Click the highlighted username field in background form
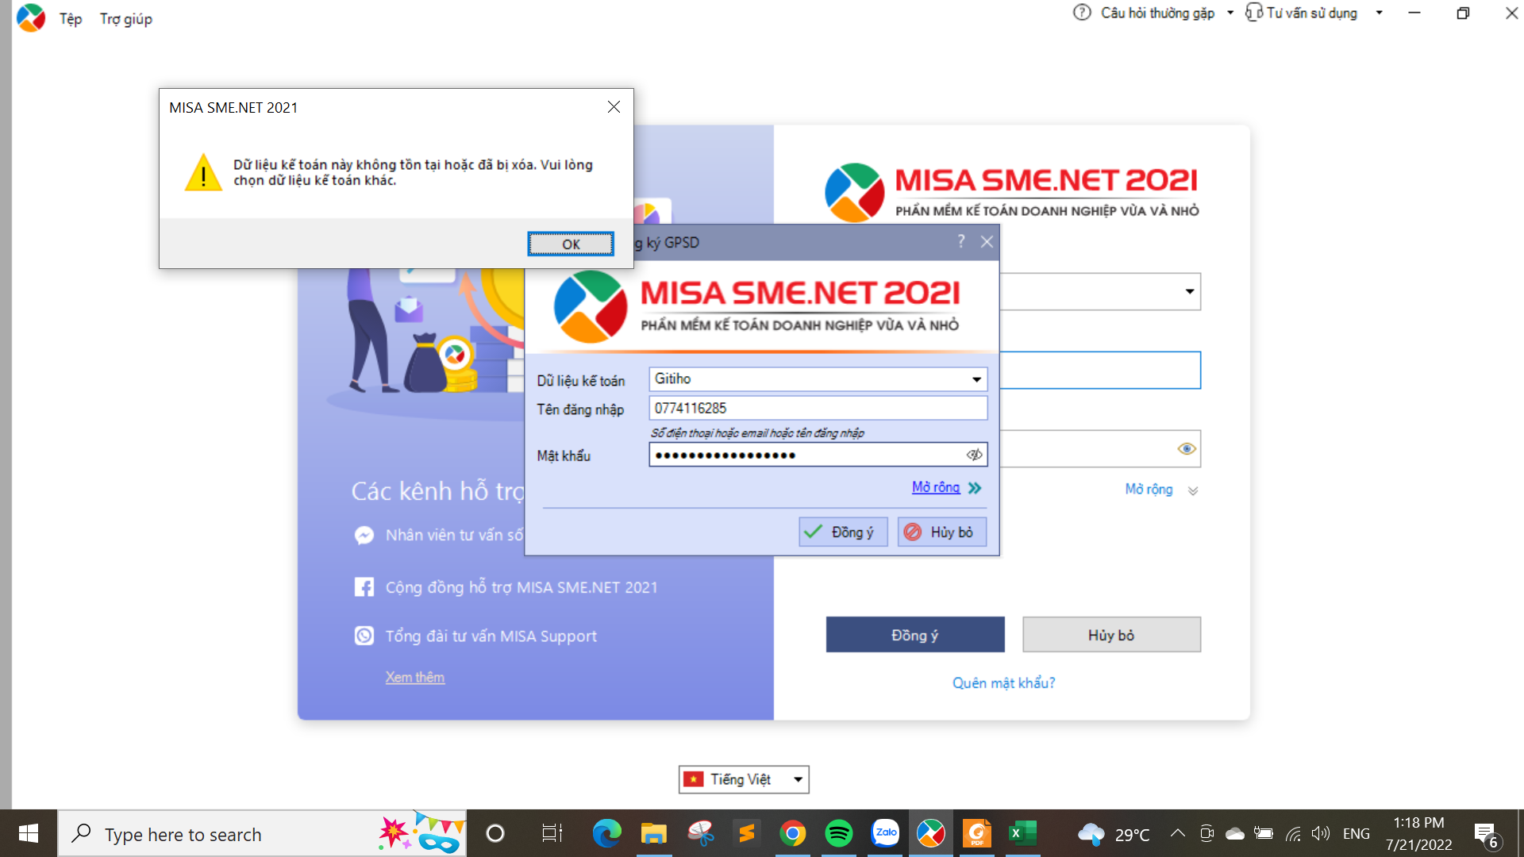Screen dimensions: 1524x857 tap(1100, 371)
